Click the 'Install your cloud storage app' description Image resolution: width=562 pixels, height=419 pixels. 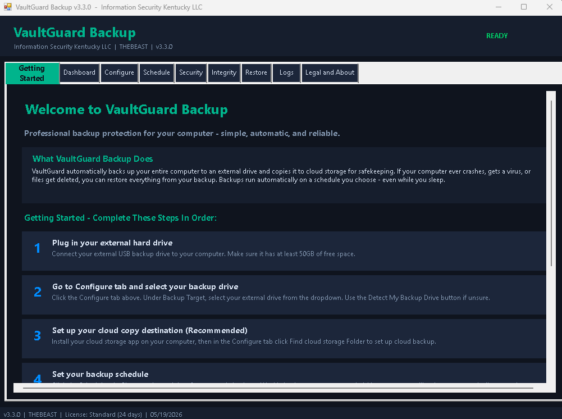[244, 341]
